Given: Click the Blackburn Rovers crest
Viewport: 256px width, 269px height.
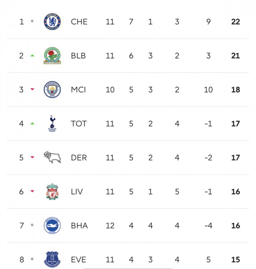Looking at the screenshot, I should click(52, 56).
